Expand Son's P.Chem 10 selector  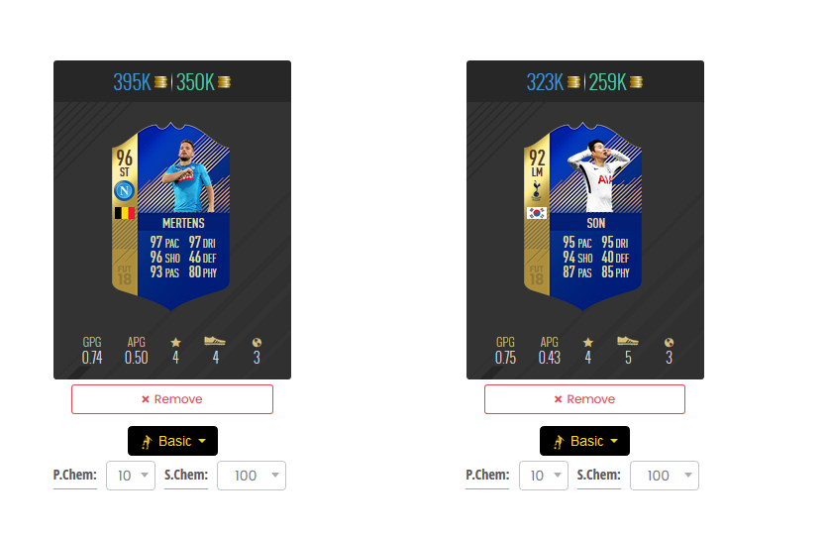coord(544,476)
